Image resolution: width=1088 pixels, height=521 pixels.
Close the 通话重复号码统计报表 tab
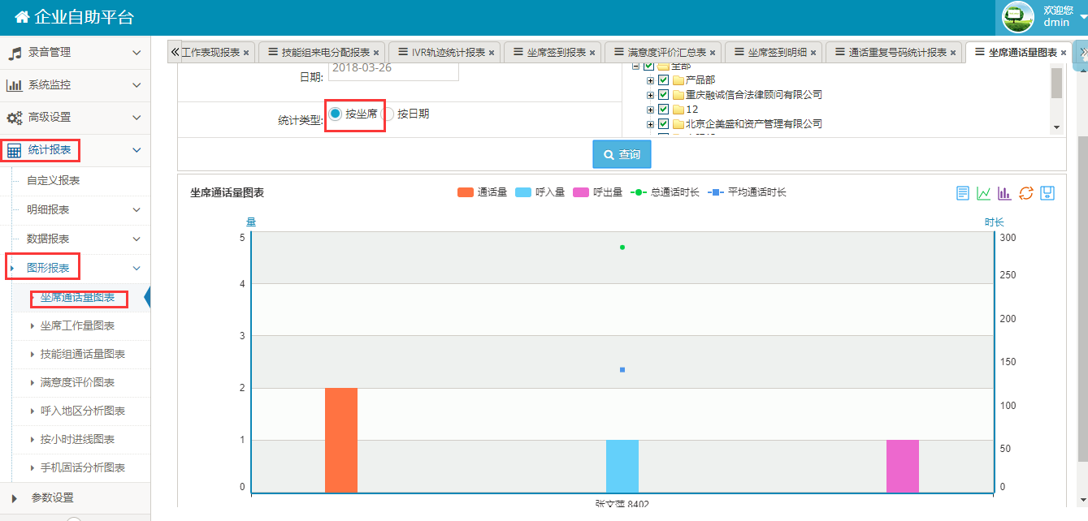coord(953,53)
